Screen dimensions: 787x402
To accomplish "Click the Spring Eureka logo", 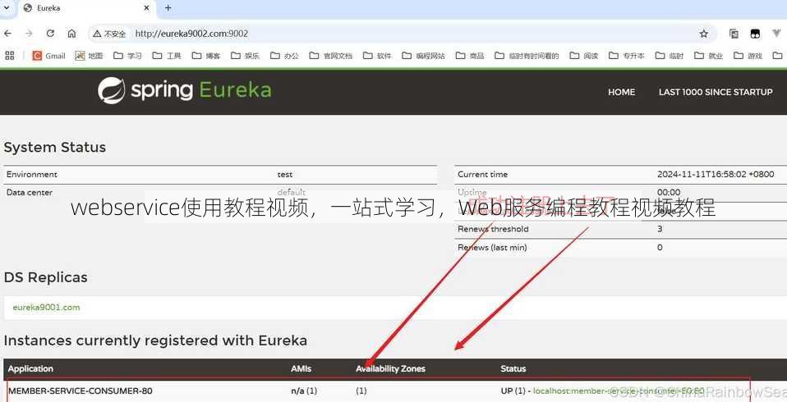I will tap(185, 90).
